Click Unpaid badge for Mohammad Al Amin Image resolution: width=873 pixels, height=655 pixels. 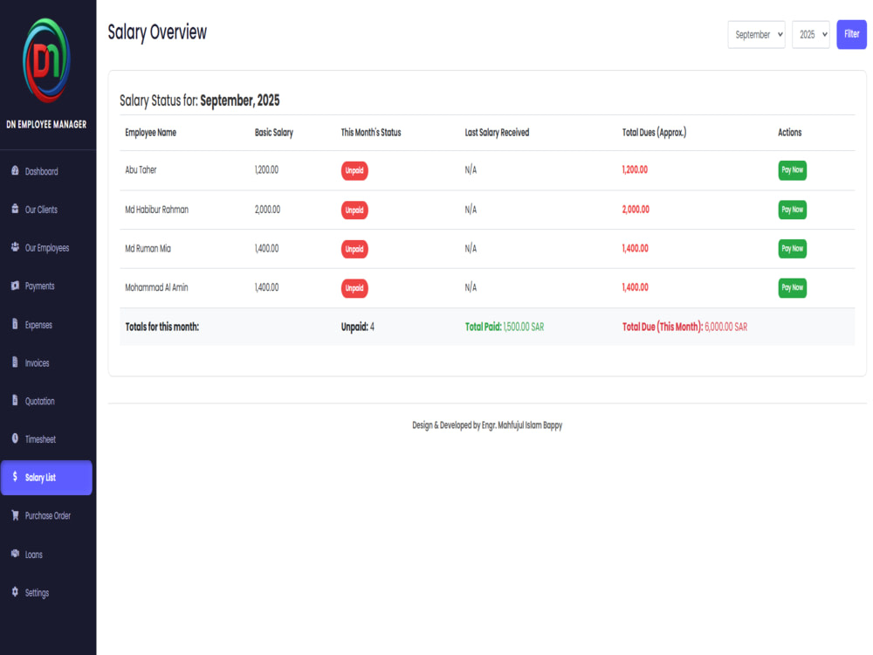coord(354,288)
